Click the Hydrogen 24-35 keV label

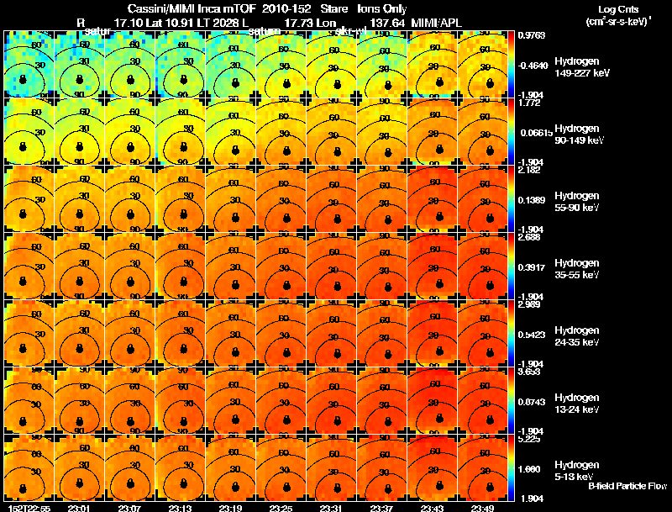coord(577,336)
